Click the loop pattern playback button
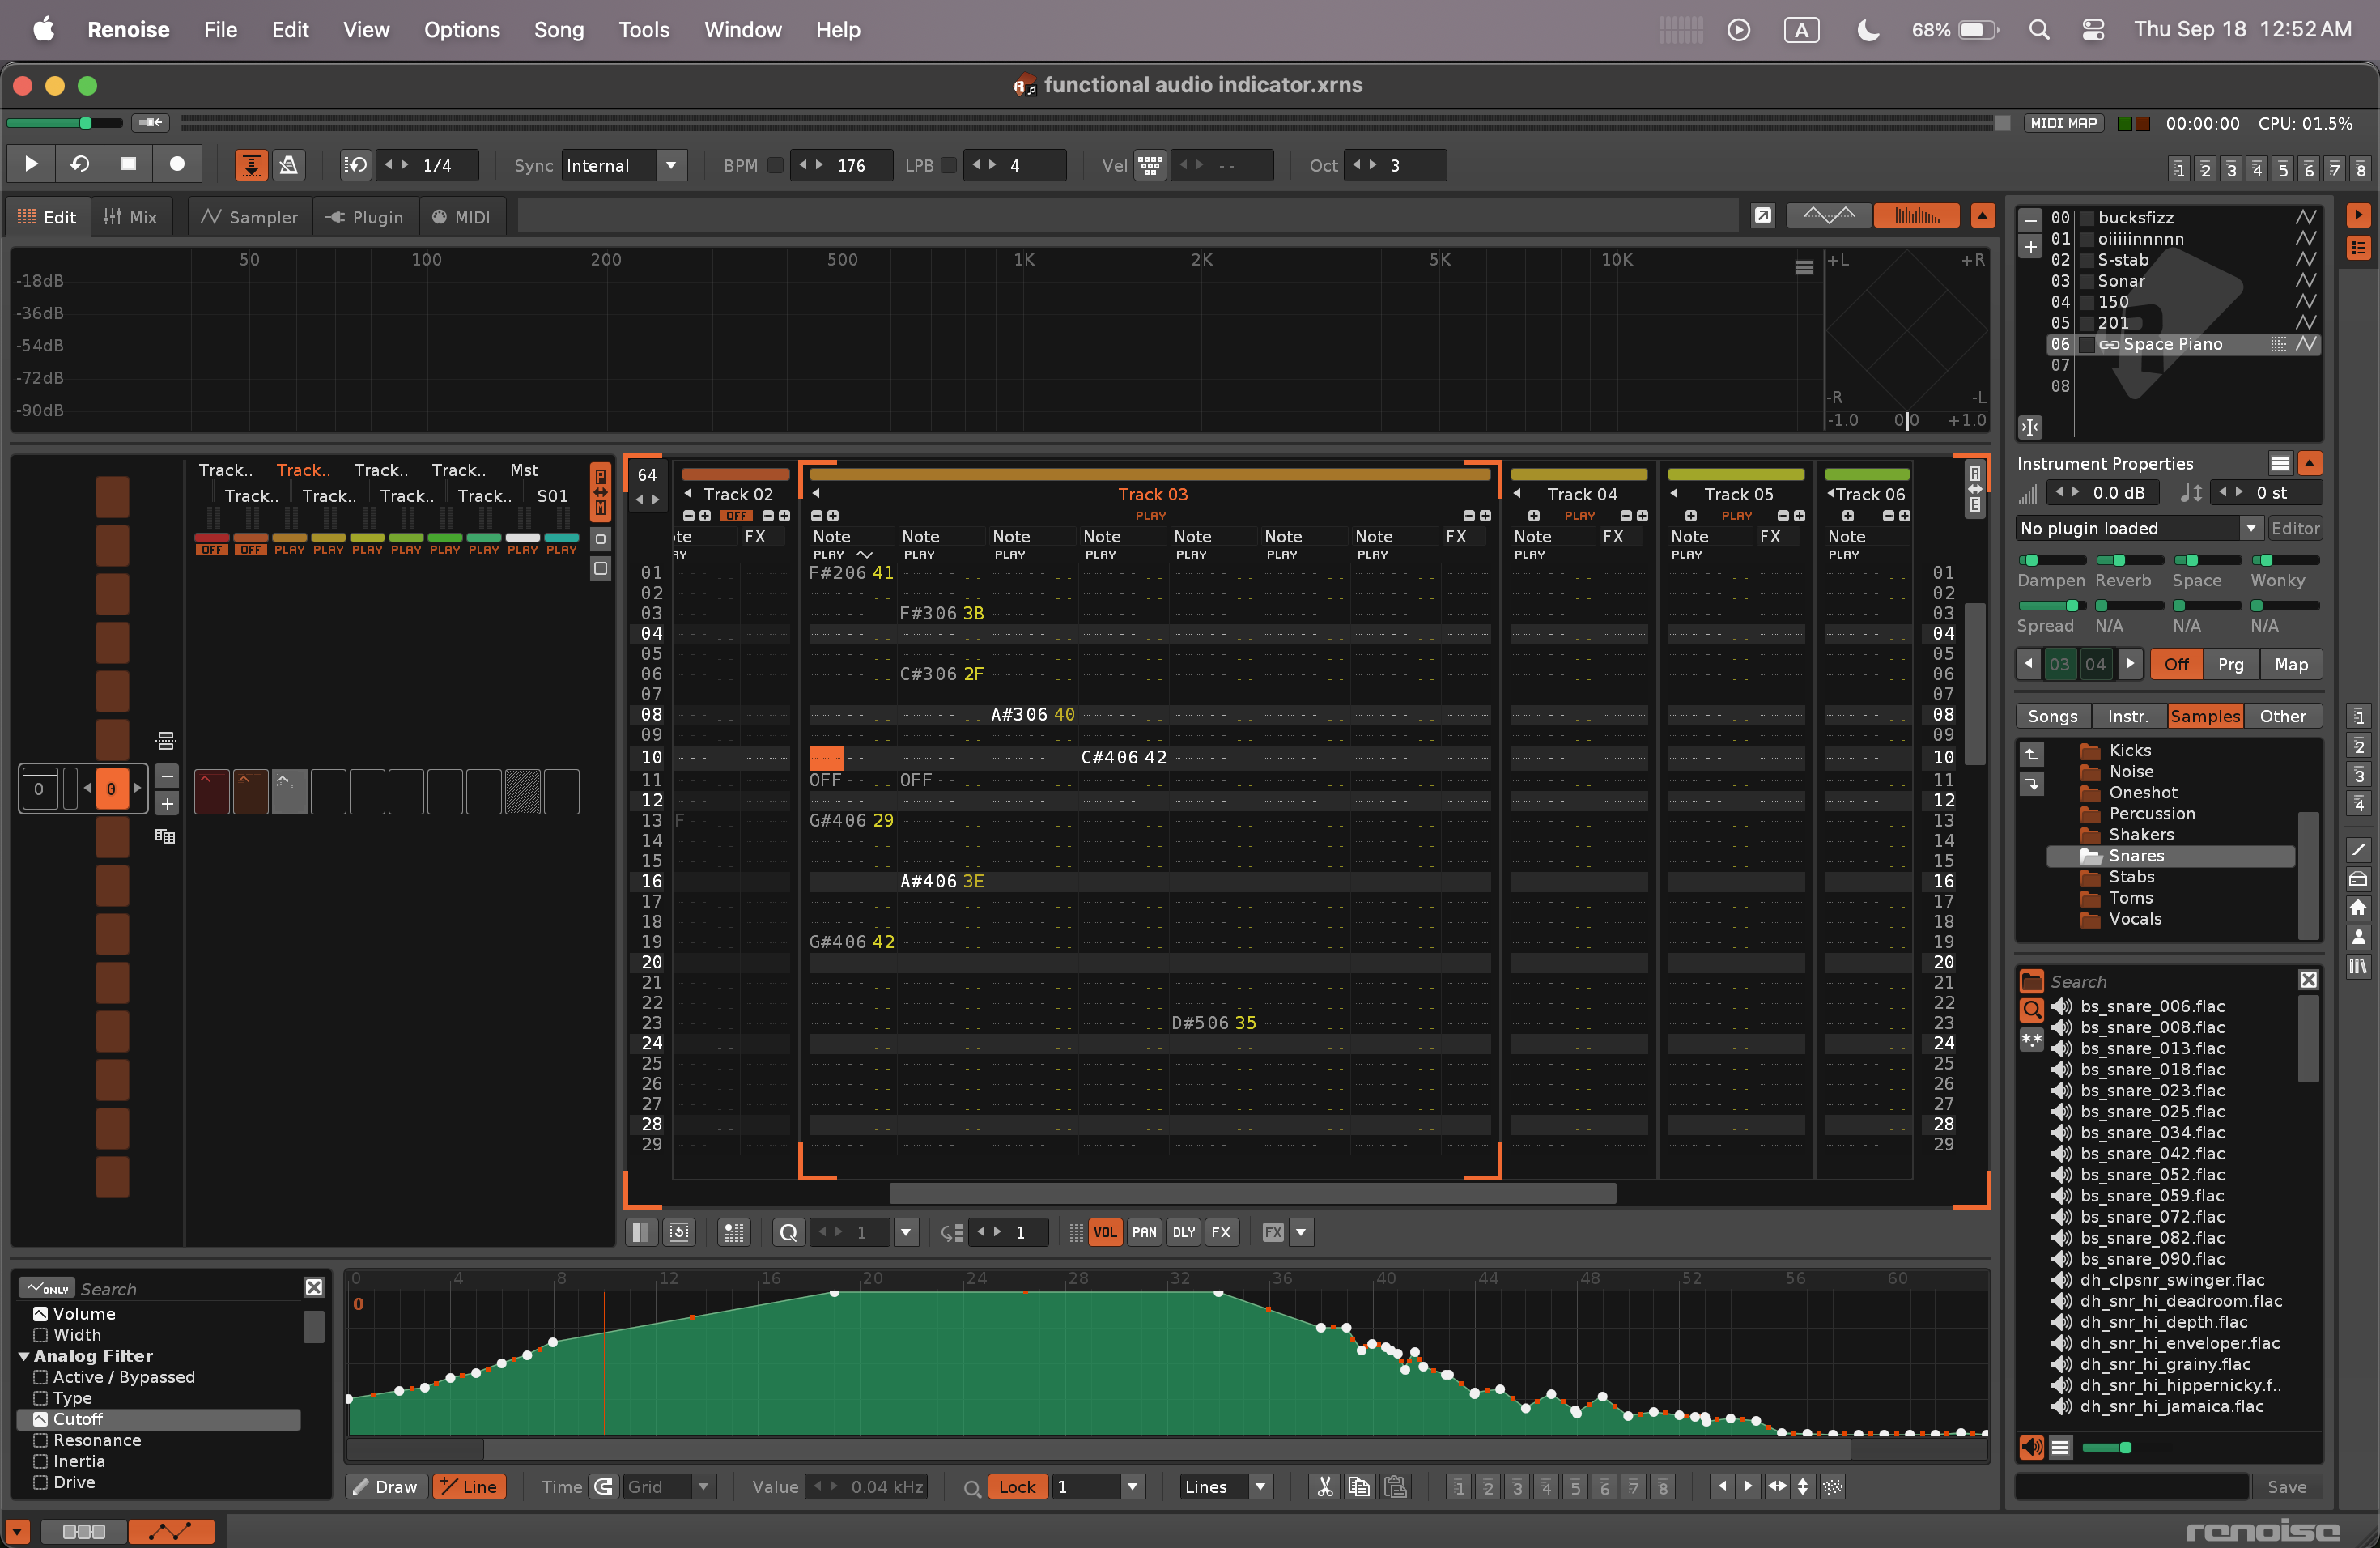The image size is (2380, 1548). point(80,164)
